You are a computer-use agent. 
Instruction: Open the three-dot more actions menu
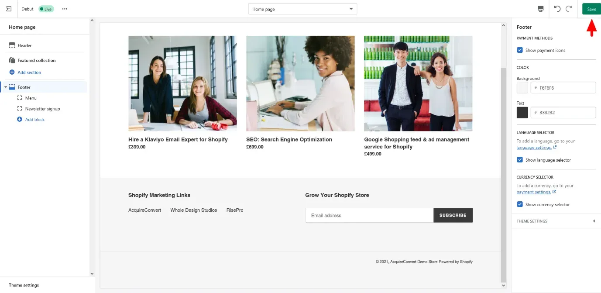point(65,9)
